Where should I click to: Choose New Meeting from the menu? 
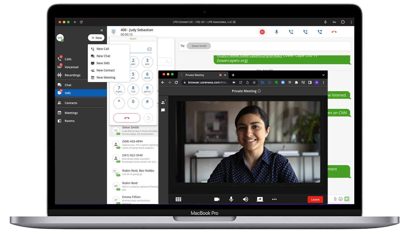coord(109,77)
